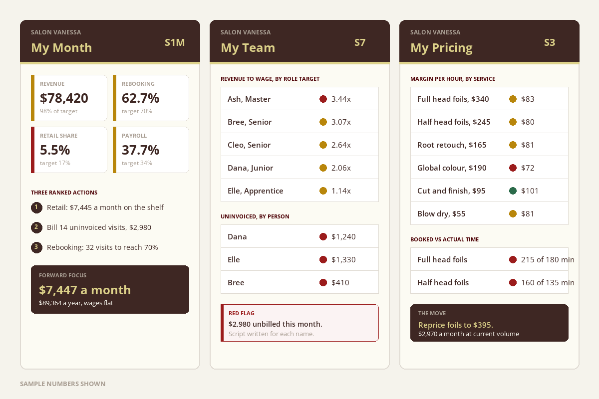Open the Payroll 37.7% card
Screen dimensions: 599x399
point(151,150)
